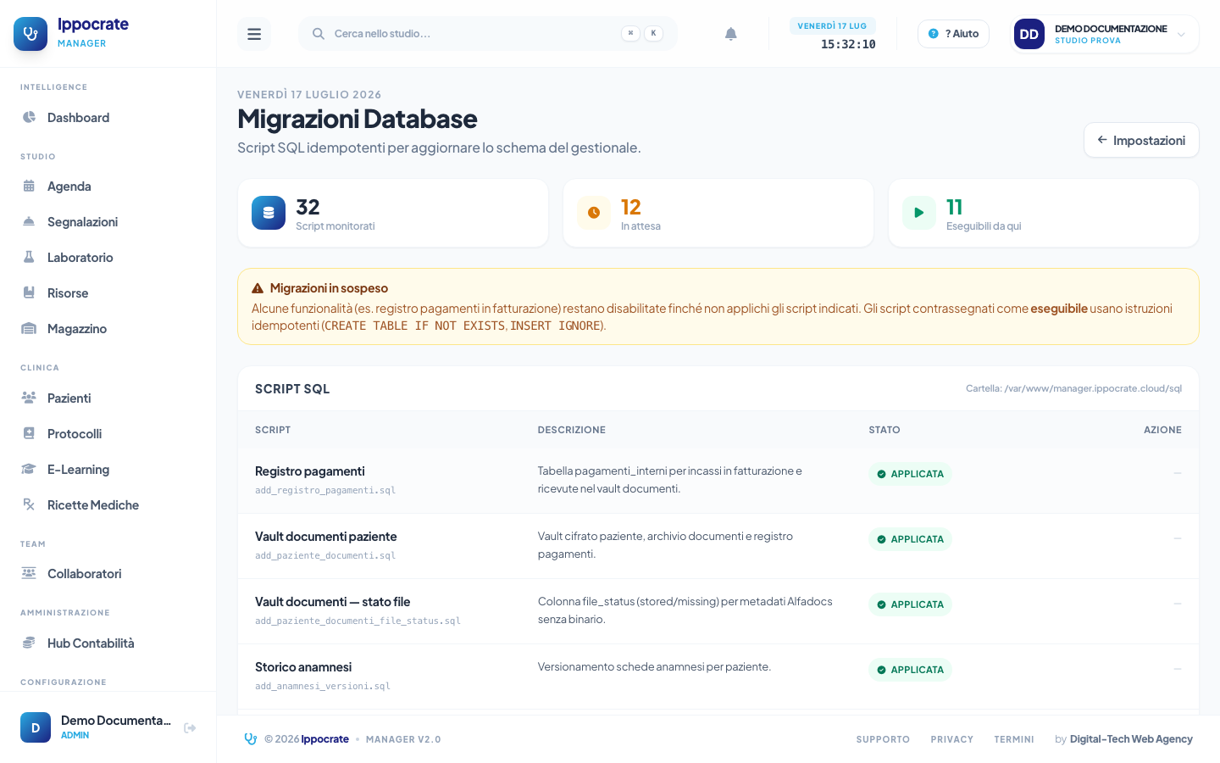Open the Privacy footer link
The width and height of the screenshot is (1220, 763).
click(951, 739)
